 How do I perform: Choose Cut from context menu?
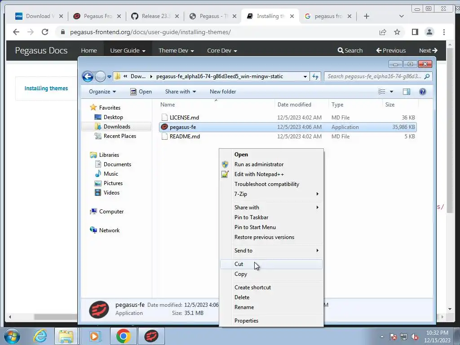271,264
